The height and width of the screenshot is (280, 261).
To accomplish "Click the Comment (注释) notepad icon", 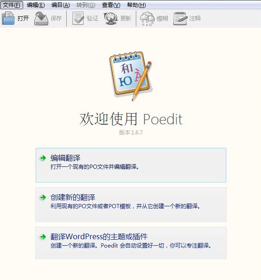I will click(x=180, y=19).
